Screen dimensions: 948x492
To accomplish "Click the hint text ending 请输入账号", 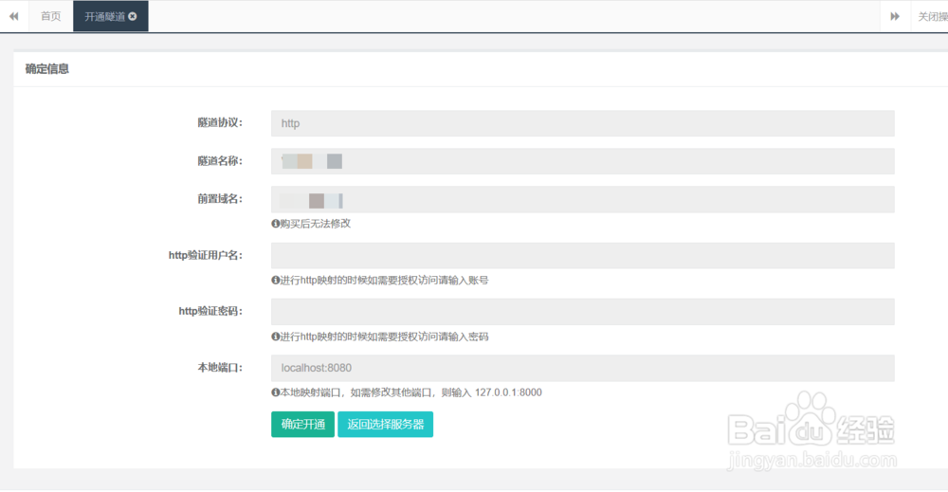I will [x=384, y=280].
